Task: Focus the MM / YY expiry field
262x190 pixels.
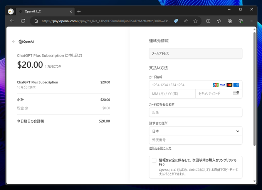Action: [x=172, y=93]
